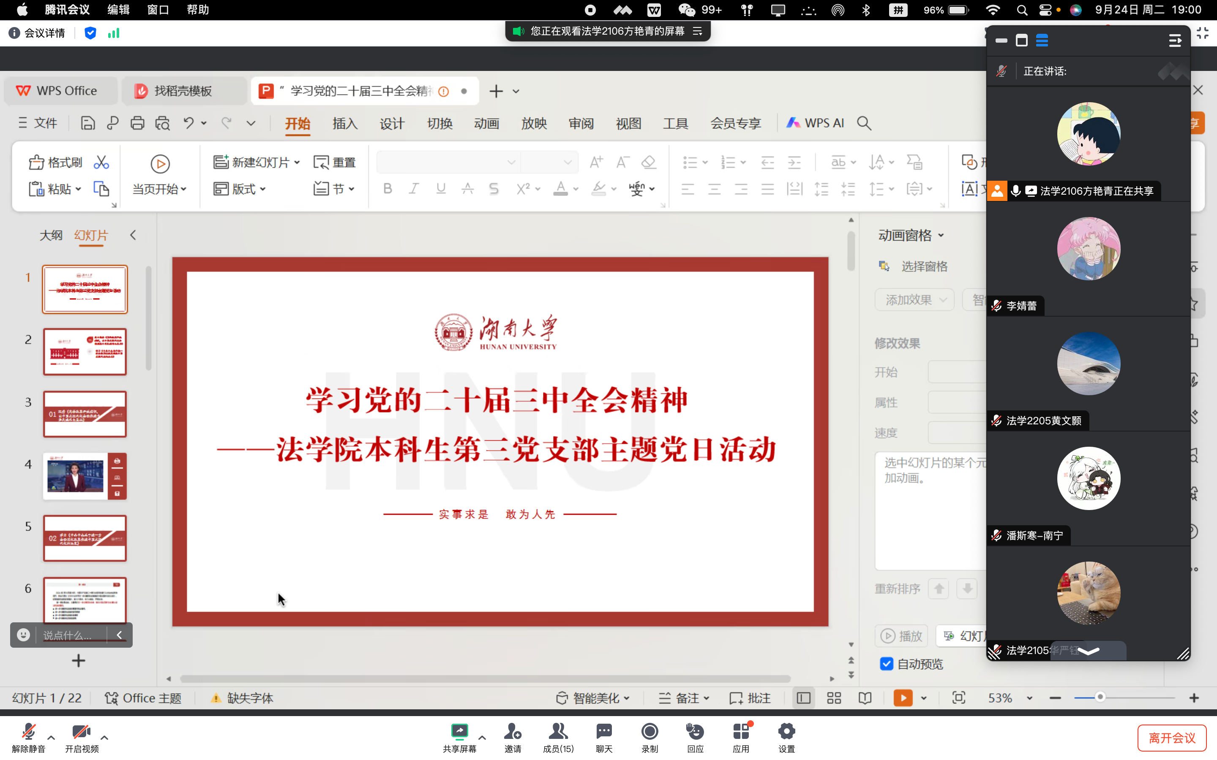Image resolution: width=1217 pixels, height=760 pixels.
Task: Start slideshow from current slide icon
Action: (x=160, y=164)
